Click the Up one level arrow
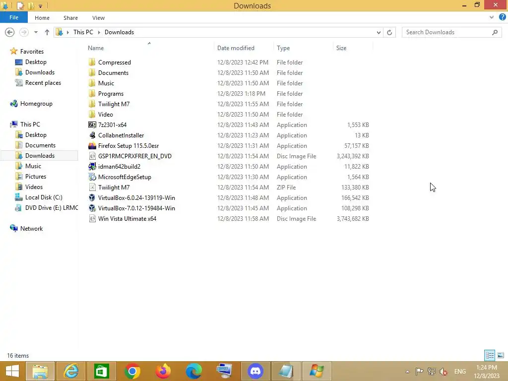This screenshot has width=508, height=381. pos(47,32)
